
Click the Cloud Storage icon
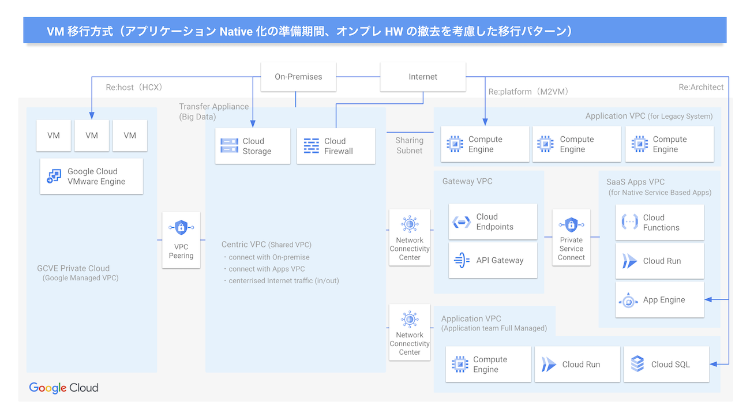point(229,146)
